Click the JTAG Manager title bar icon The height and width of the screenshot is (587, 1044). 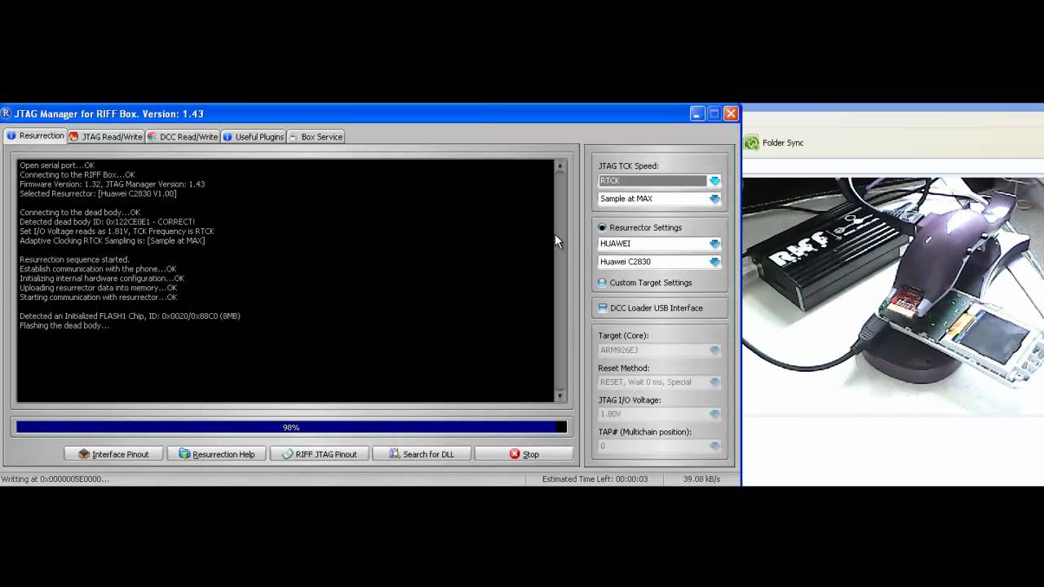(6, 113)
